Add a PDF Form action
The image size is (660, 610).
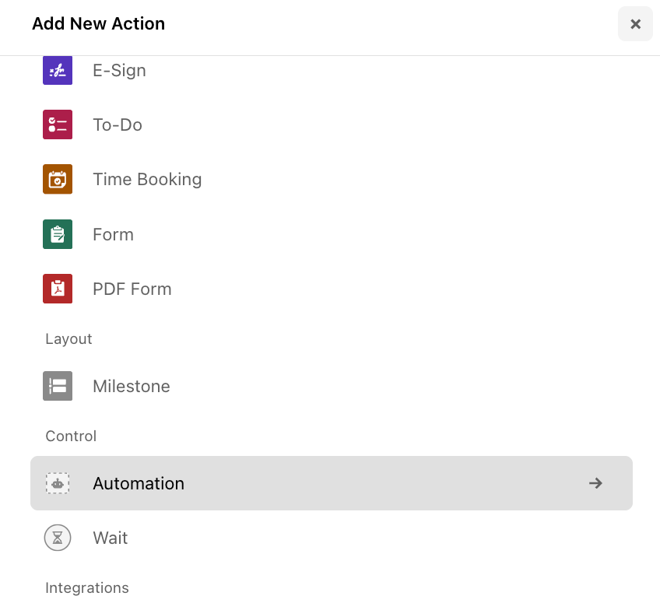pyautogui.click(x=132, y=289)
